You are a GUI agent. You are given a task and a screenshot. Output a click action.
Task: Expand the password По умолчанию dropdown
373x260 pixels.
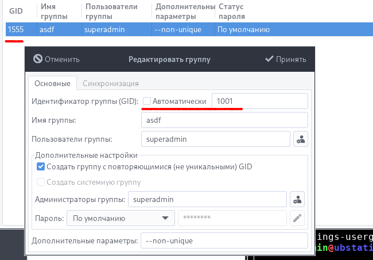pos(121,218)
